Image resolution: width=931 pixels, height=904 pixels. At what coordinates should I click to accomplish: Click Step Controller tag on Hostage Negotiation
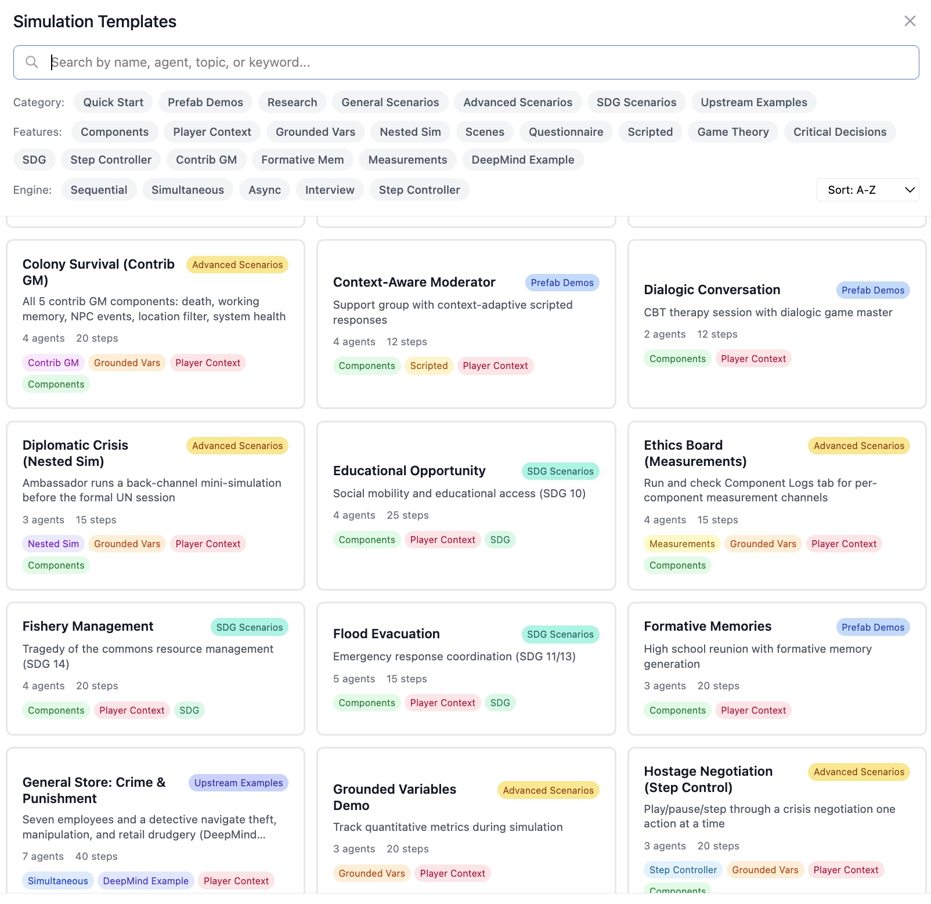click(683, 870)
